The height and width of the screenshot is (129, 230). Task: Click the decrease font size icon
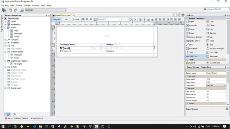pyautogui.click(x=135, y=19)
